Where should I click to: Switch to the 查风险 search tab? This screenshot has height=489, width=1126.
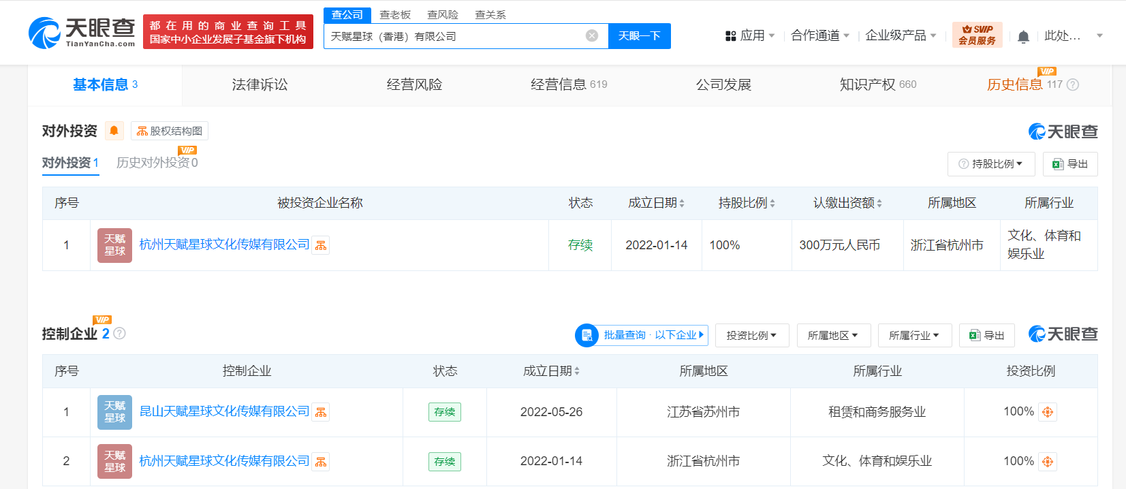click(443, 15)
